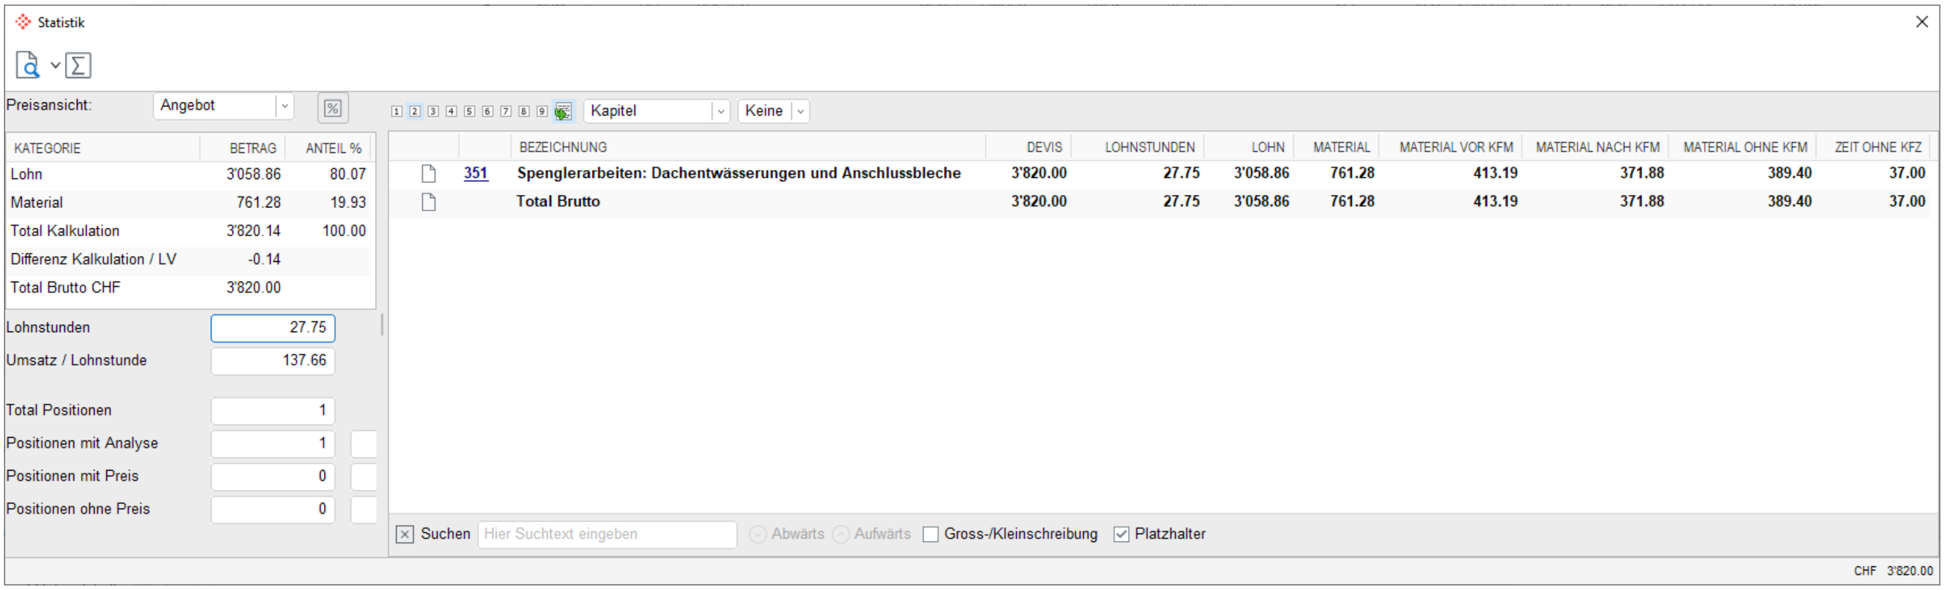Sort by the DEVIS column header
The height and width of the screenshot is (590, 1945).
[1044, 148]
